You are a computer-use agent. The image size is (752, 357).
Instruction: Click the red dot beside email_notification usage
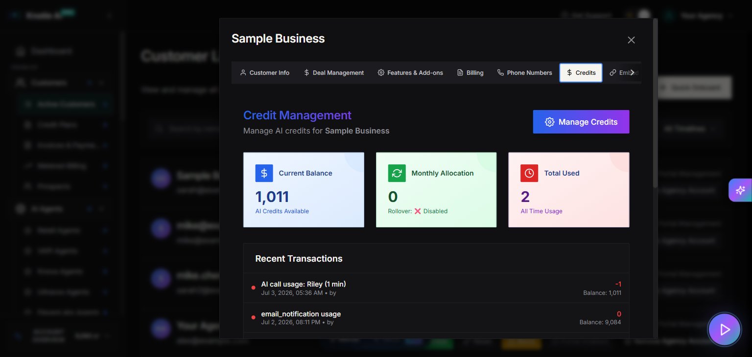tap(253, 317)
